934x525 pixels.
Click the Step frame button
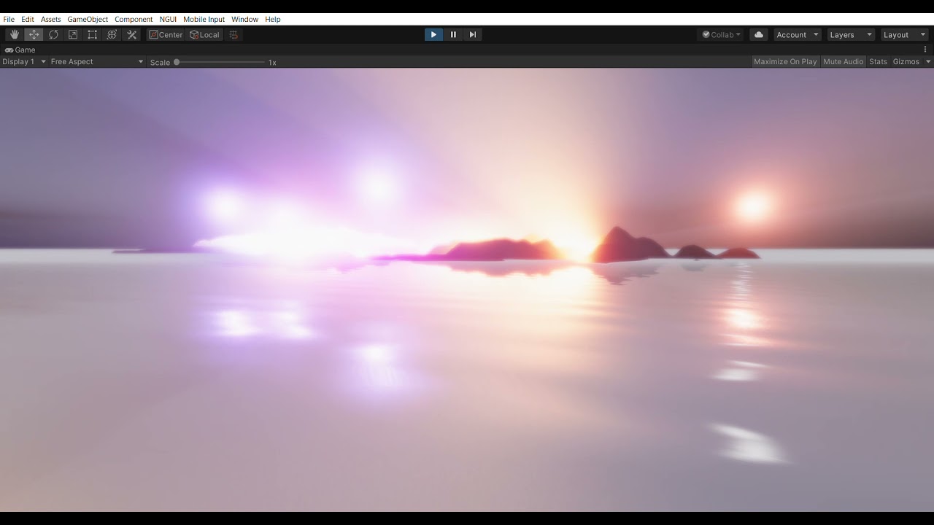pos(472,34)
